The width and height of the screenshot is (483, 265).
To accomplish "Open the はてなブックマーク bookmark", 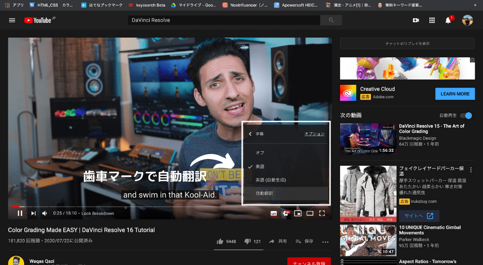I will coord(101,5).
